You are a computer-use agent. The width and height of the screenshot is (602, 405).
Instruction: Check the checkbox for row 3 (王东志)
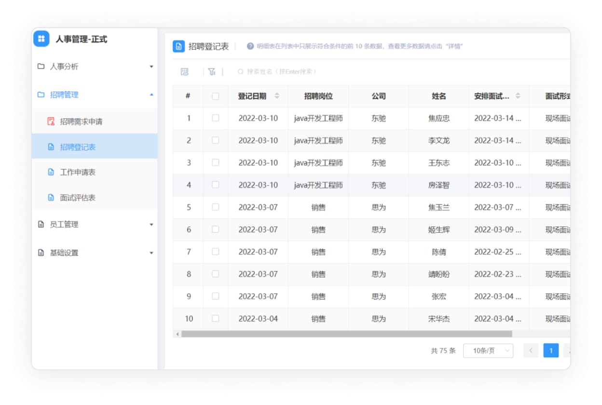point(216,162)
